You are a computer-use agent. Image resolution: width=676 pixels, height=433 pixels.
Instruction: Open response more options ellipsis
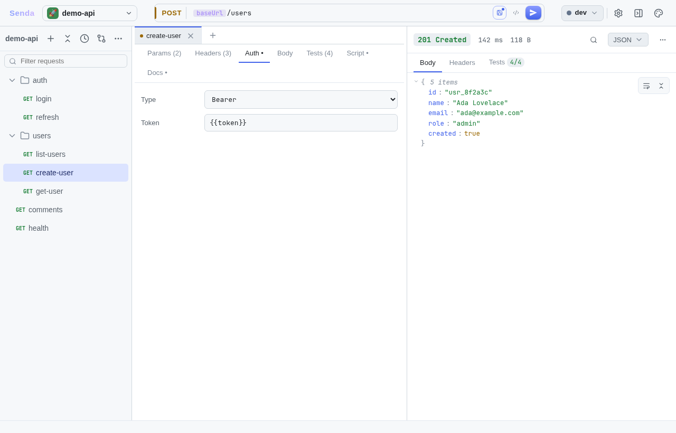coord(663,40)
